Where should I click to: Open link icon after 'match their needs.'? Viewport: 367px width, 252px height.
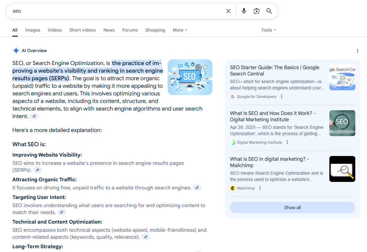62,212
